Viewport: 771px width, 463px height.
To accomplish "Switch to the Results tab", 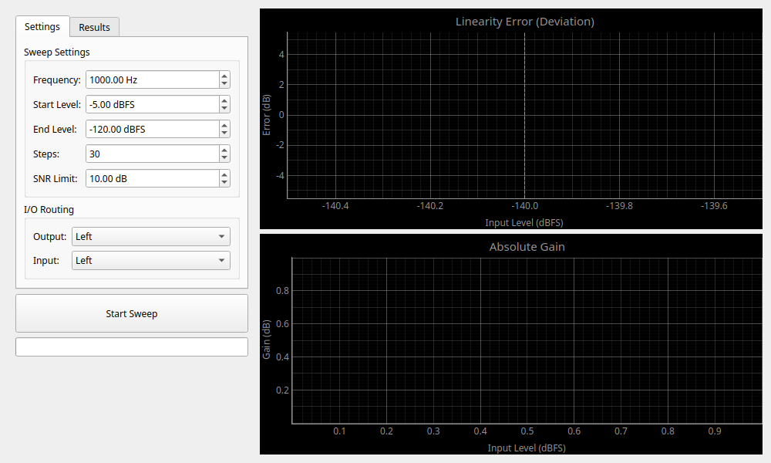I will (x=94, y=26).
